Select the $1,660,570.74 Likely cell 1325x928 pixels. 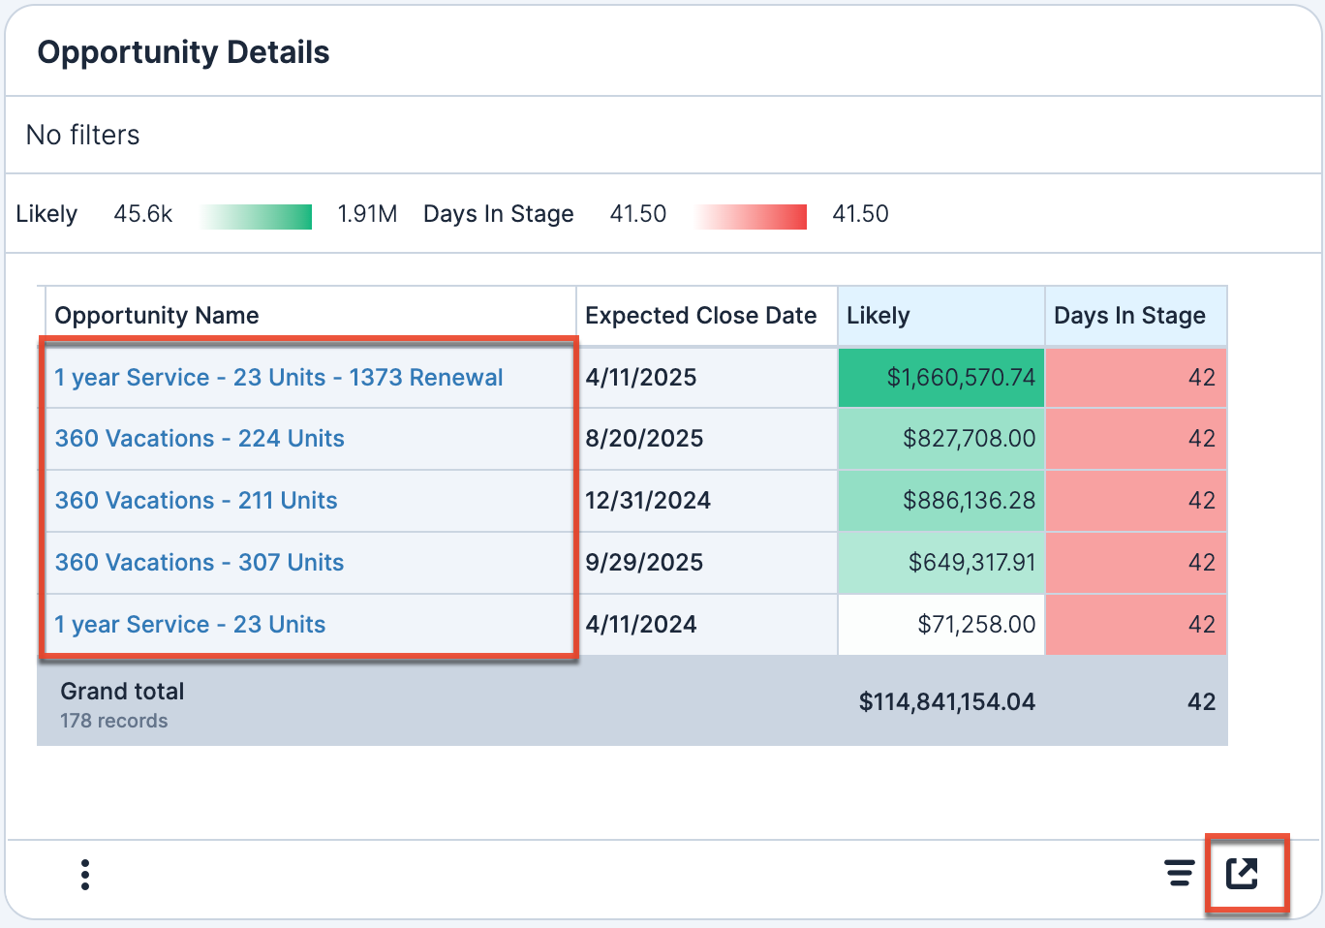961,378
